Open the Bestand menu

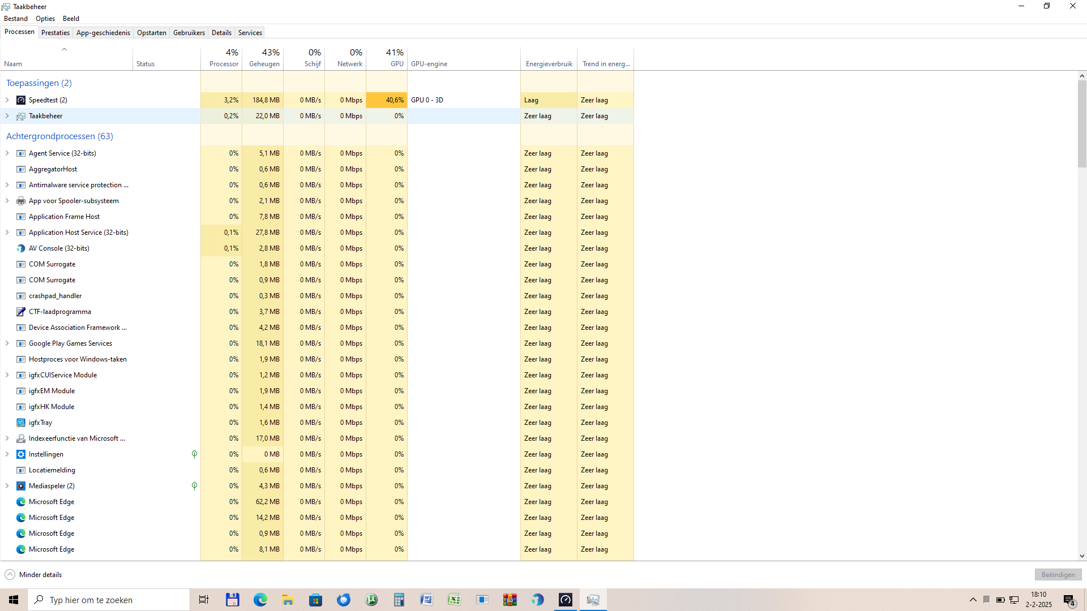coord(16,19)
